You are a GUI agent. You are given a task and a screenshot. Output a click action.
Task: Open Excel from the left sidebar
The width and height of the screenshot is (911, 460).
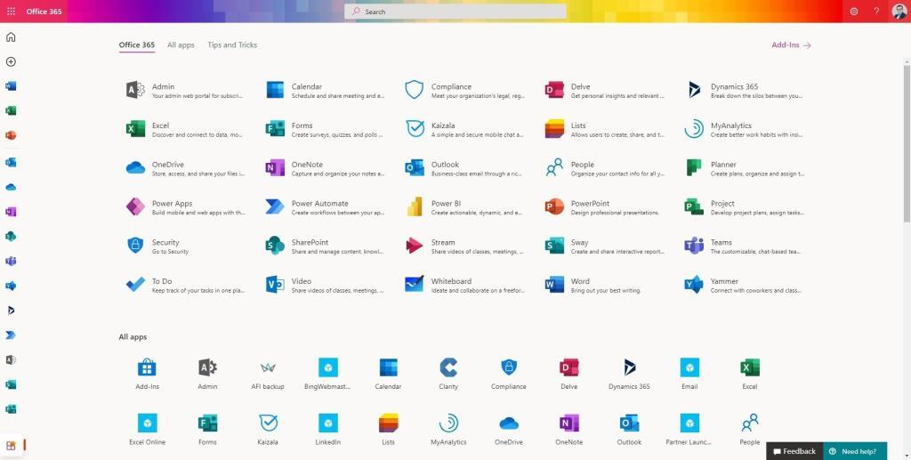(x=11, y=110)
